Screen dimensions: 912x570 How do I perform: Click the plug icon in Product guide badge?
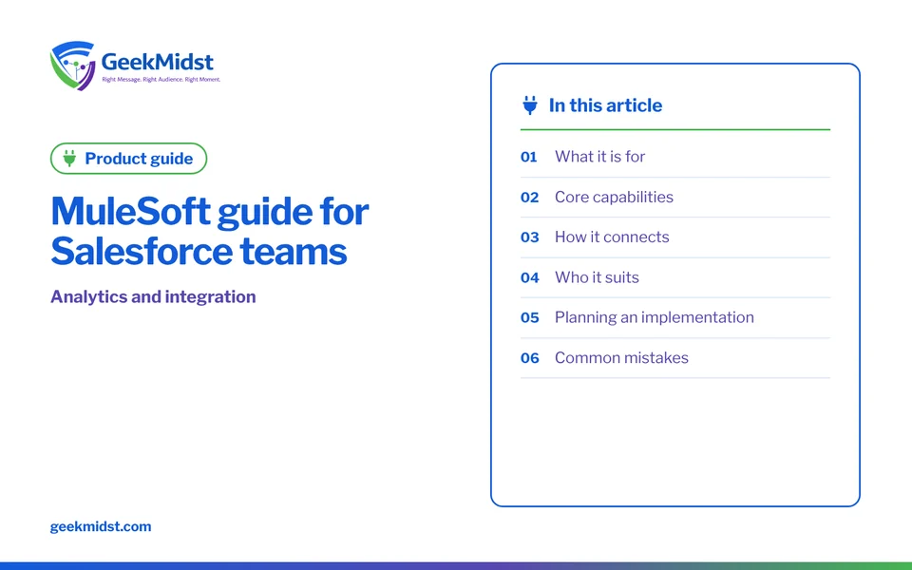[x=69, y=159]
